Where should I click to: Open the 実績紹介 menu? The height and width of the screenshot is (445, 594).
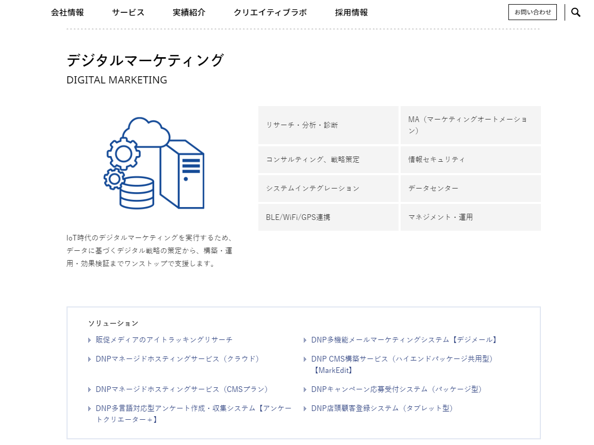click(189, 13)
